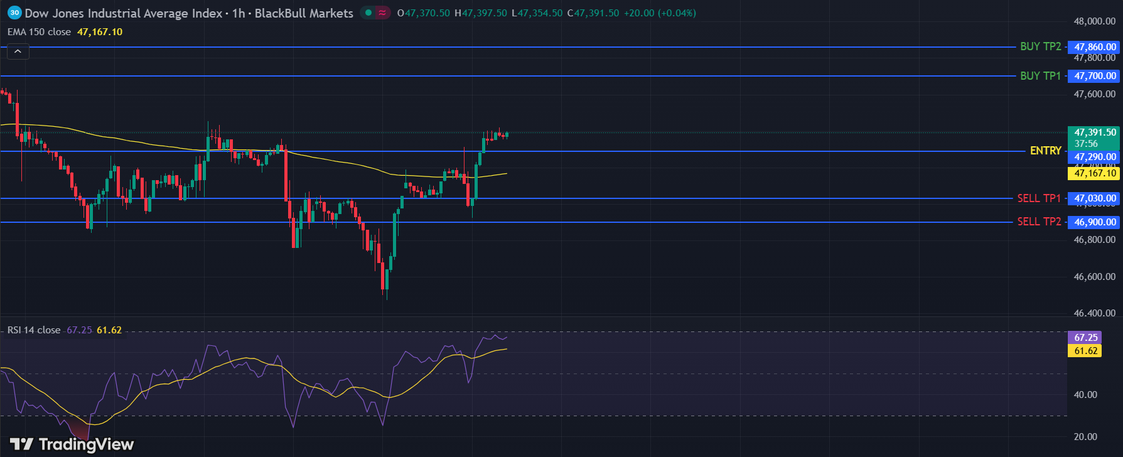Screen dimensions: 1123x457
Task: Click the TradingView logo watermark
Action: click(72, 444)
